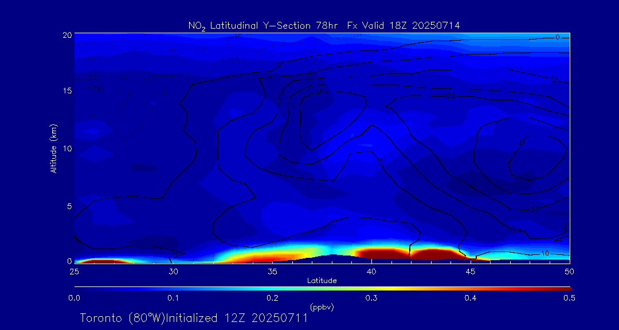The height and width of the screenshot is (330, 619).
Task: Click latitude axis tick label 25
Action: 74,271
